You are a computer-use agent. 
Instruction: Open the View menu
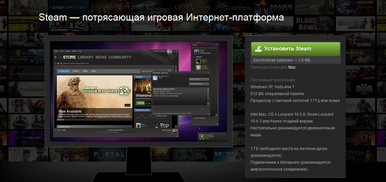[x=62, y=51]
